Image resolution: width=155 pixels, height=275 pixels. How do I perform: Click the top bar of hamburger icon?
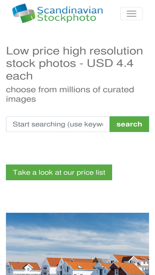[131, 11]
